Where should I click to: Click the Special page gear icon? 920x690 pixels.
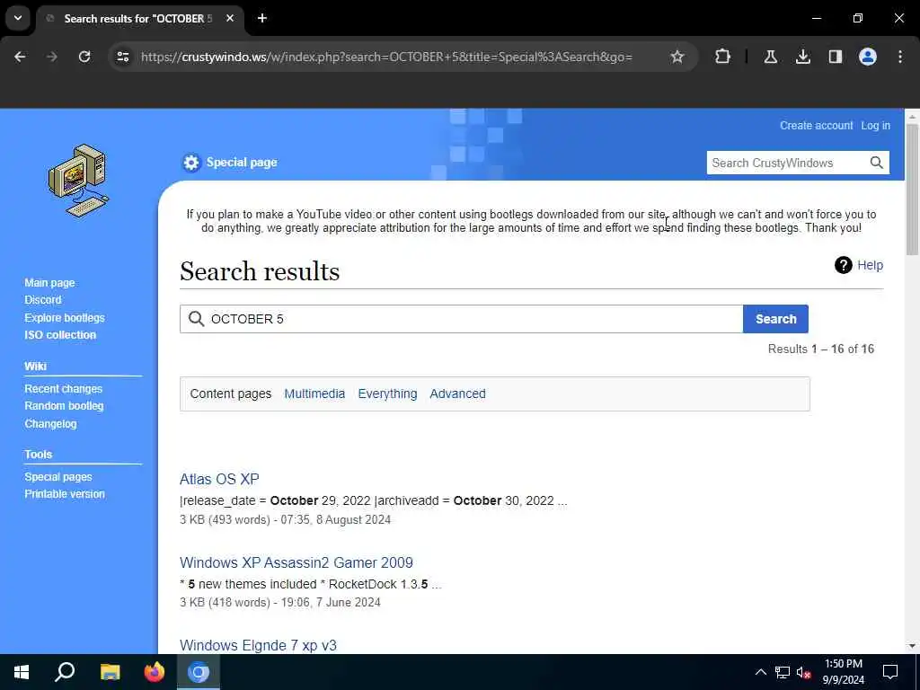[x=190, y=163]
